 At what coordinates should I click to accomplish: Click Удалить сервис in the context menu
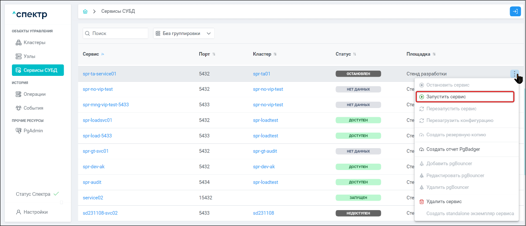(x=444, y=202)
